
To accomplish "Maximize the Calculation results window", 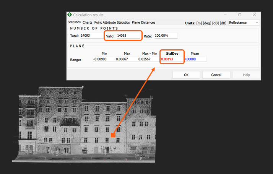I will pyautogui.click(x=240, y=15).
